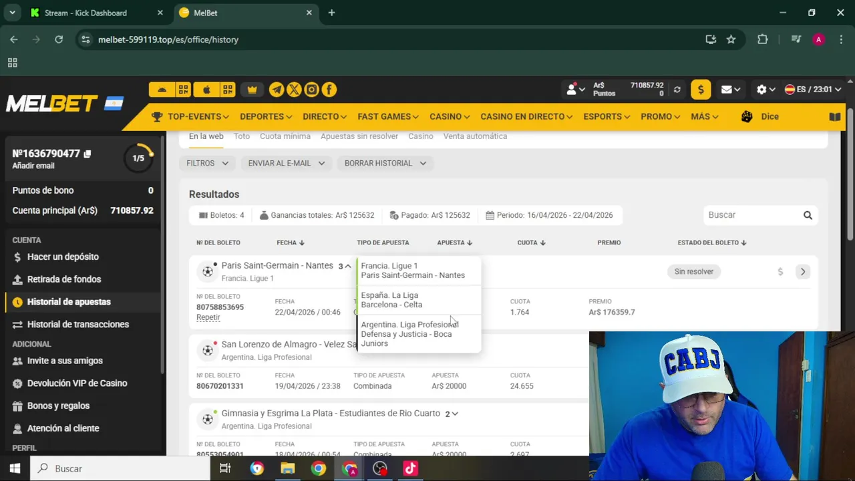Open Devolución VIP de Casino
855x481 pixels.
(x=77, y=383)
